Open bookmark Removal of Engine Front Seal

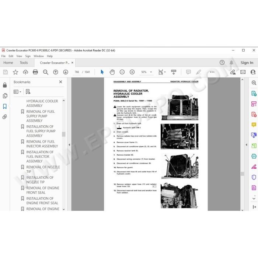tap(43, 190)
